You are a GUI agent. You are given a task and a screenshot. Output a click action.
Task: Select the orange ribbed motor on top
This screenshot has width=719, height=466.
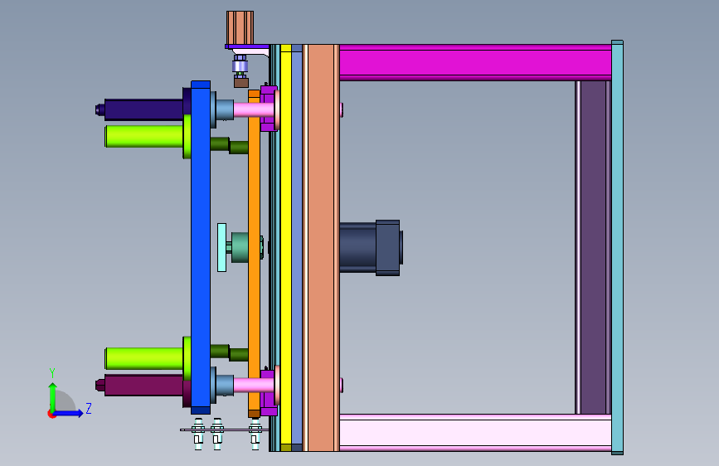click(240, 27)
